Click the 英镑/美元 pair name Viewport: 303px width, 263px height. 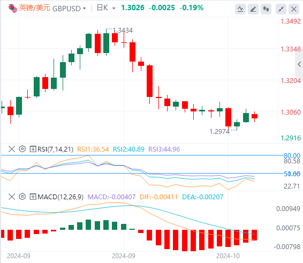click(x=35, y=8)
